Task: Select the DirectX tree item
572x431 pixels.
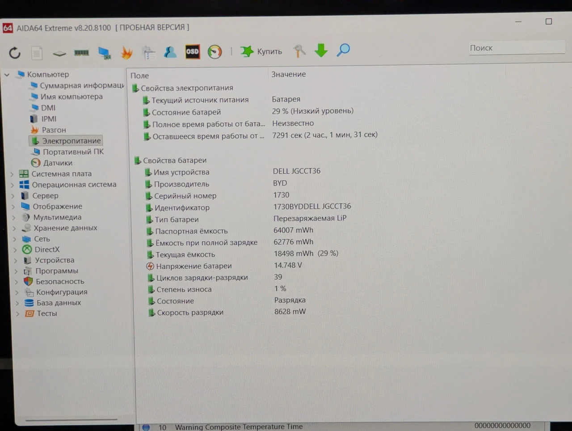Action: [x=41, y=250]
